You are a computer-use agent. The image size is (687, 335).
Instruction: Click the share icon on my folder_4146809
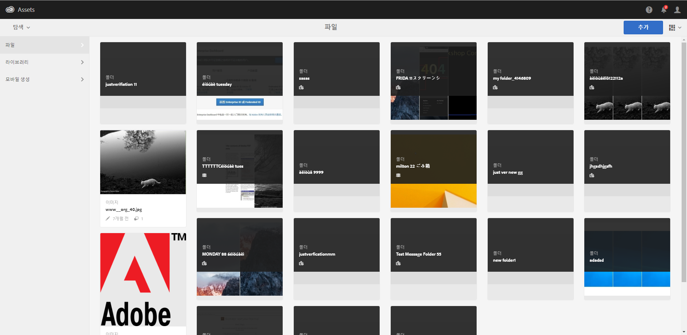tap(495, 87)
